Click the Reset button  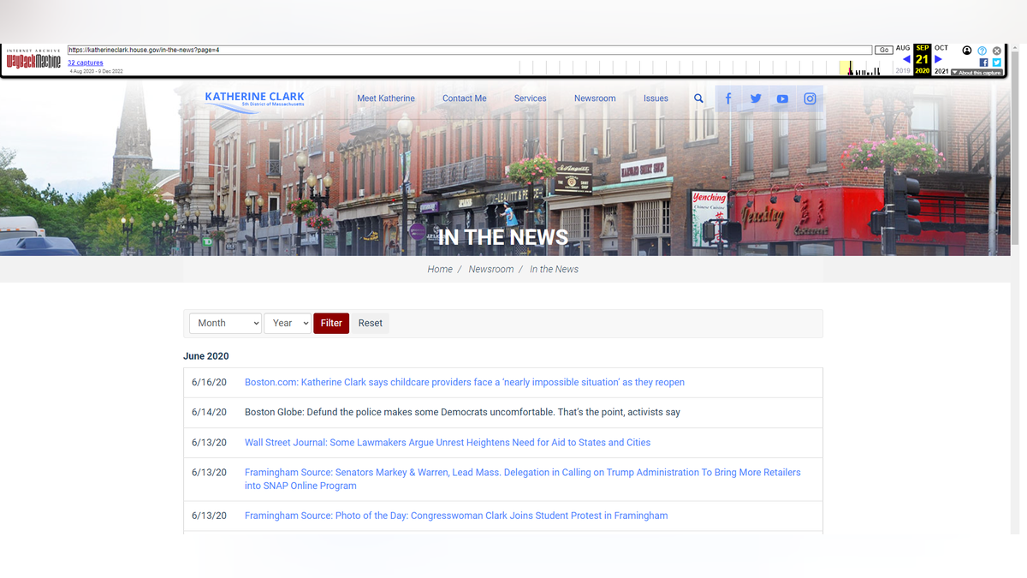[371, 323]
